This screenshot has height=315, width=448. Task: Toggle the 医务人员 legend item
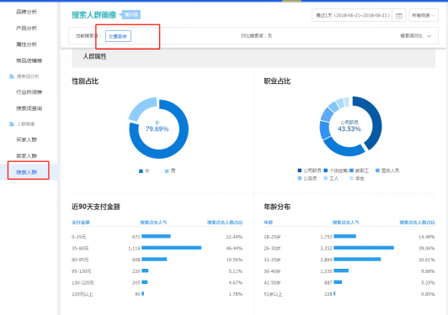click(x=387, y=171)
